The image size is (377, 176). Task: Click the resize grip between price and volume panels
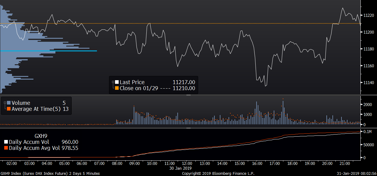pyautogui.click(x=188, y=95)
